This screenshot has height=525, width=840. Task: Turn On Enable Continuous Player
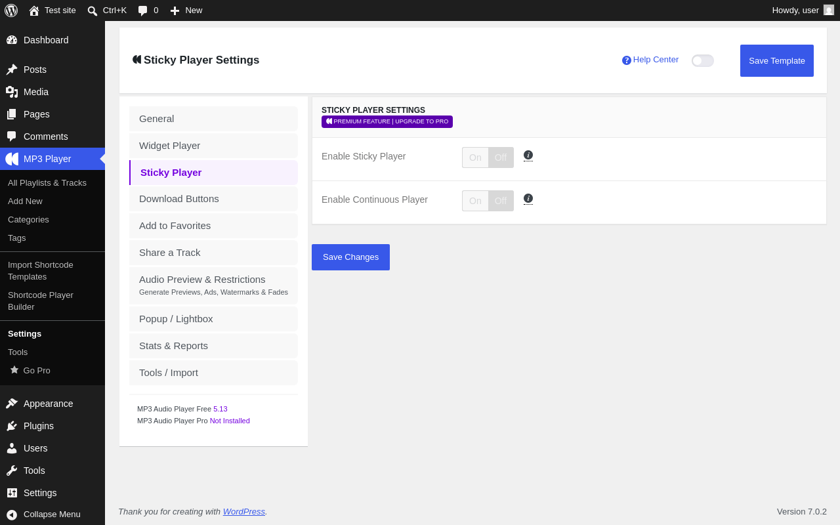tap(475, 201)
